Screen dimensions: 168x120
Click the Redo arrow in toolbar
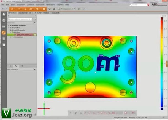pyautogui.click(x=7, y=9)
